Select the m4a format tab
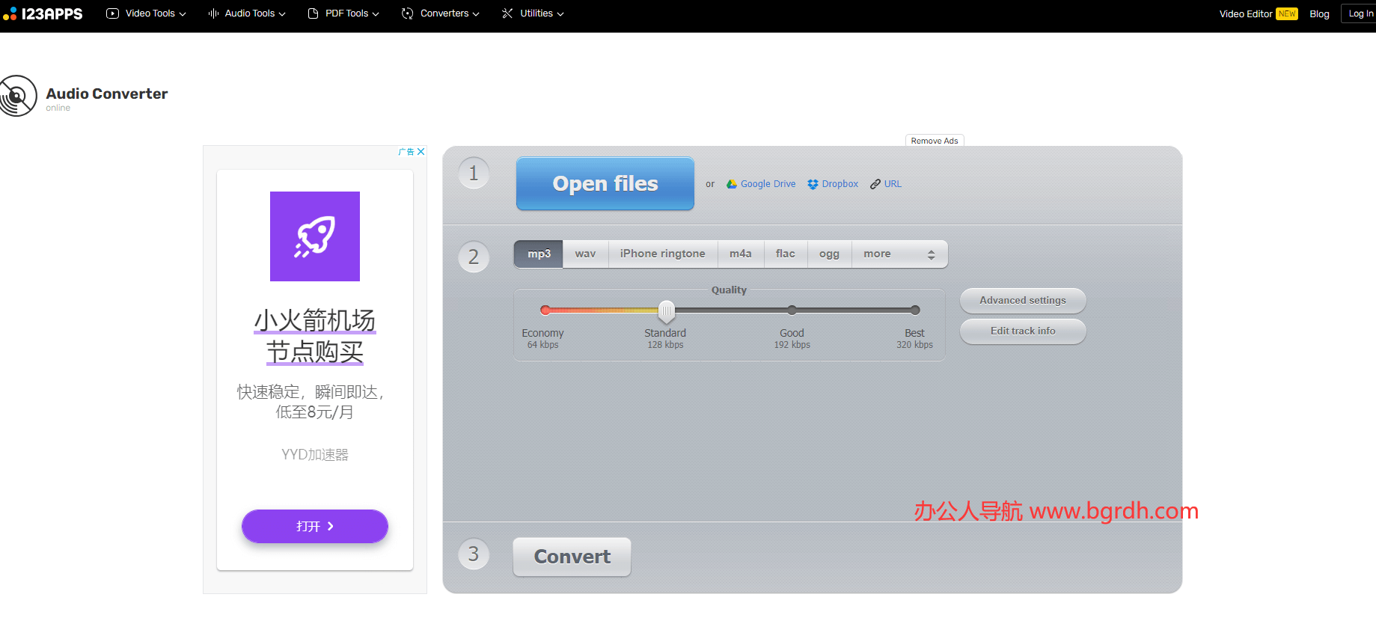 coord(741,254)
